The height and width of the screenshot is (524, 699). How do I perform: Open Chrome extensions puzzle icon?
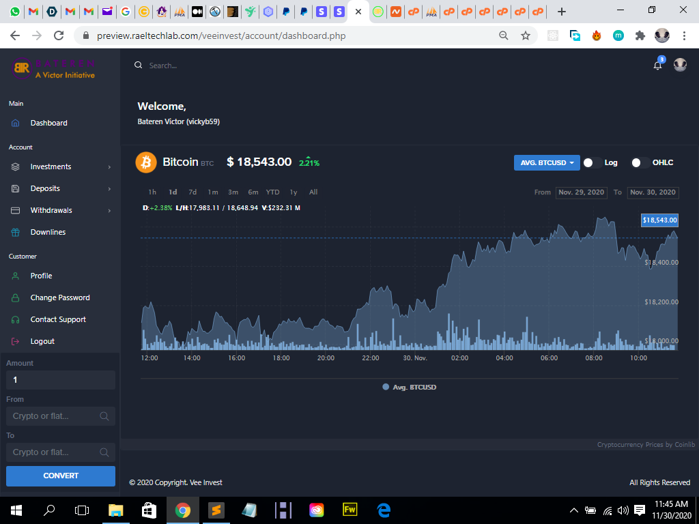[640, 35]
